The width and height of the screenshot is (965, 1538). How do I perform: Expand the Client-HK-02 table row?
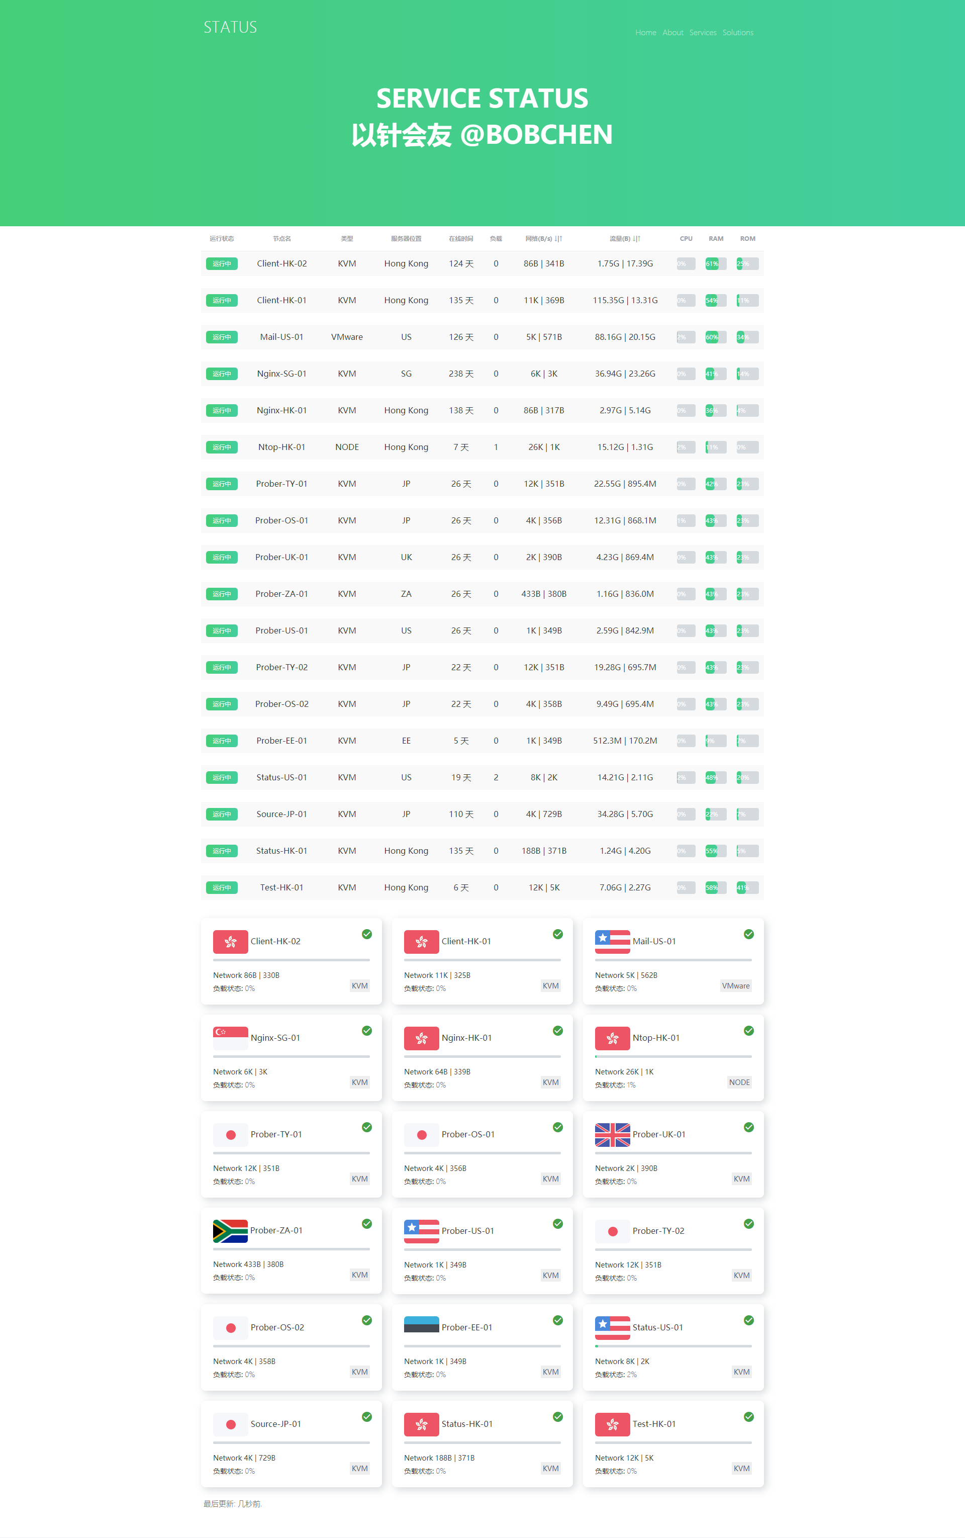click(281, 263)
